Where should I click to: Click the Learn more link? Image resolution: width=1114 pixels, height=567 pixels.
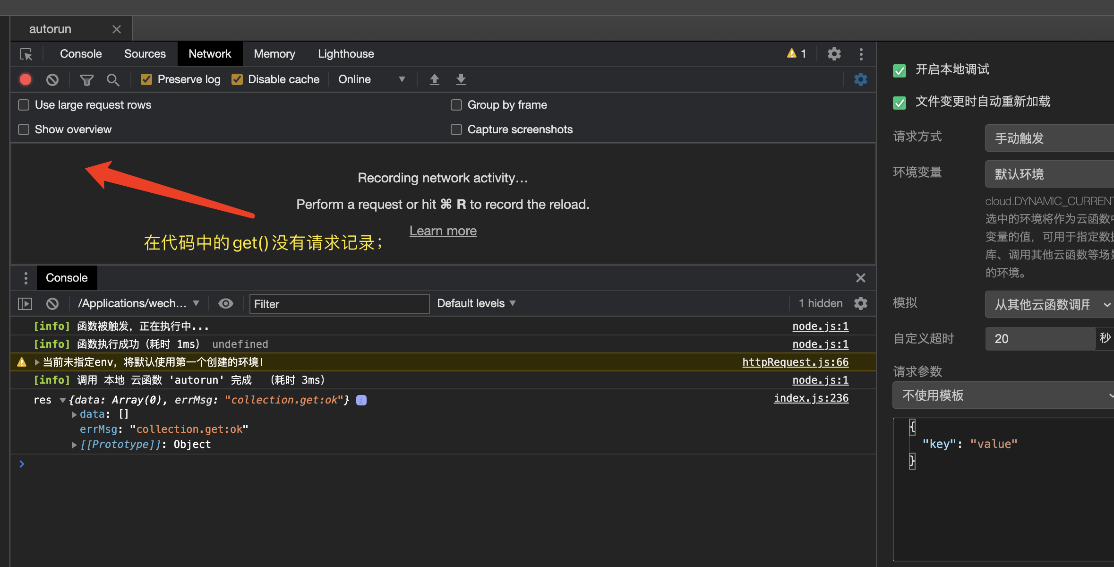click(x=443, y=231)
